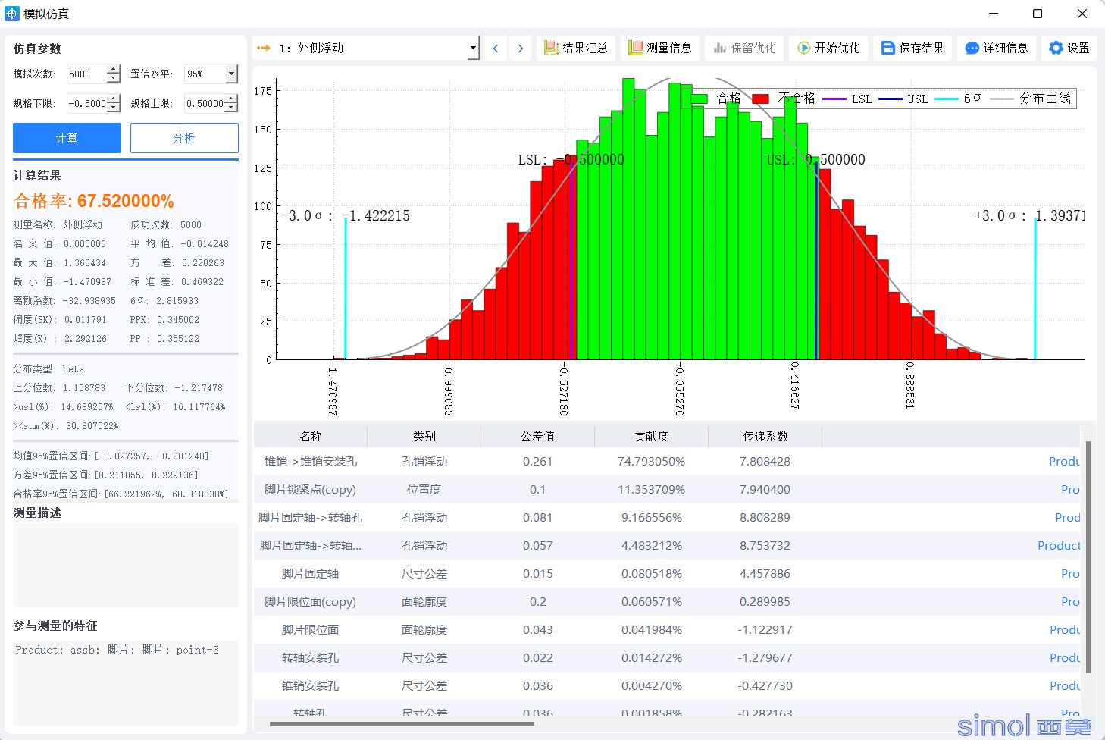Increase 规格下限 with up arrow
Viewport: 1105px width, 740px height.
coord(114,99)
